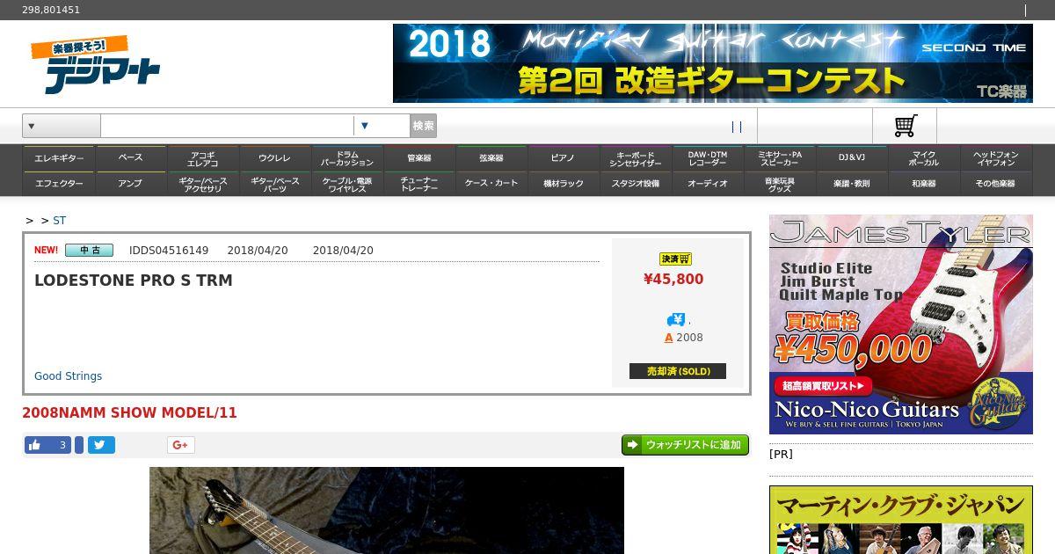Click the IDDS04516149 item ID

(169, 251)
